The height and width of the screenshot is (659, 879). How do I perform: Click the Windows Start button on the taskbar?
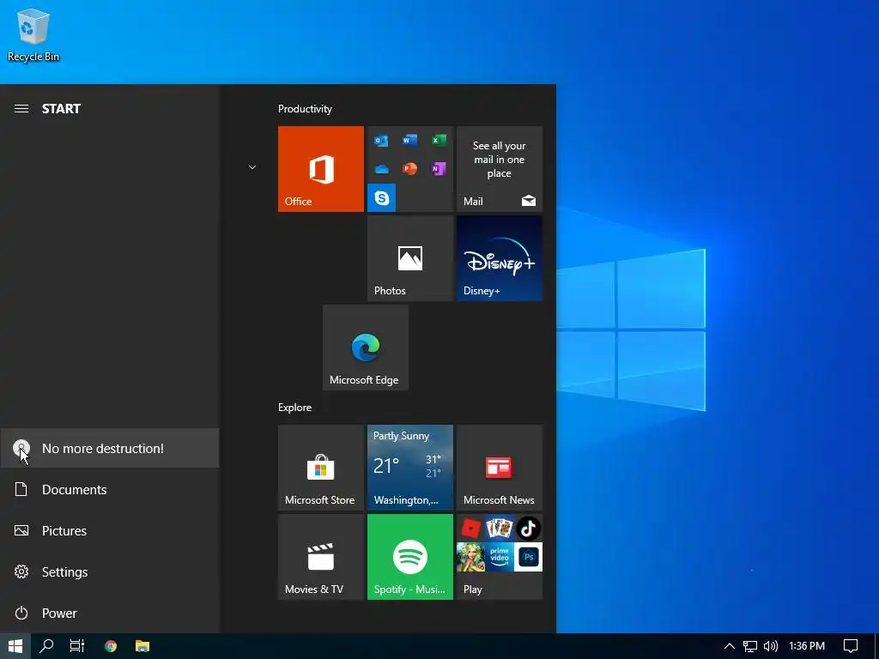[x=15, y=646]
